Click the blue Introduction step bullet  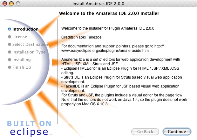tap(10, 29)
